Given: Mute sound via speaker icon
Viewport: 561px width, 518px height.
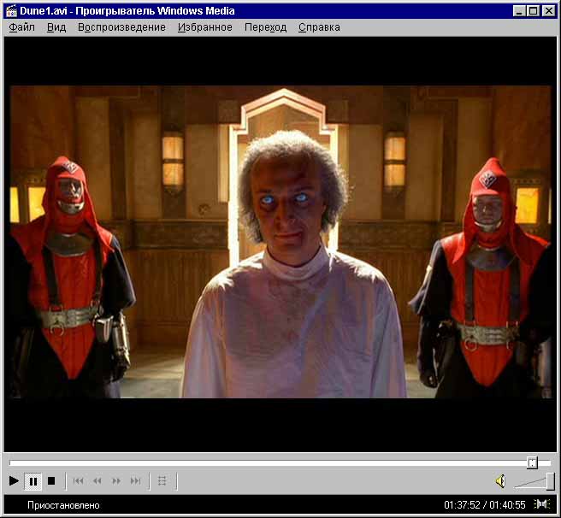Looking at the screenshot, I should pyautogui.click(x=500, y=481).
